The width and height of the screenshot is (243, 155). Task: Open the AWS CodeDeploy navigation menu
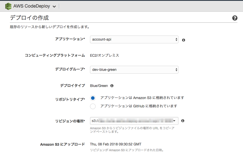point(54,6)
